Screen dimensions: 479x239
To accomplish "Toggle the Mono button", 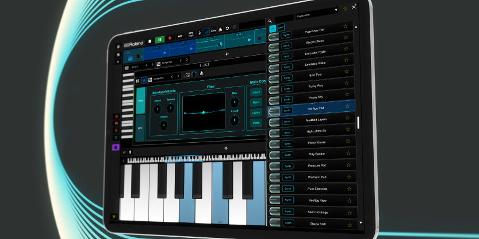I will [256, 102].
